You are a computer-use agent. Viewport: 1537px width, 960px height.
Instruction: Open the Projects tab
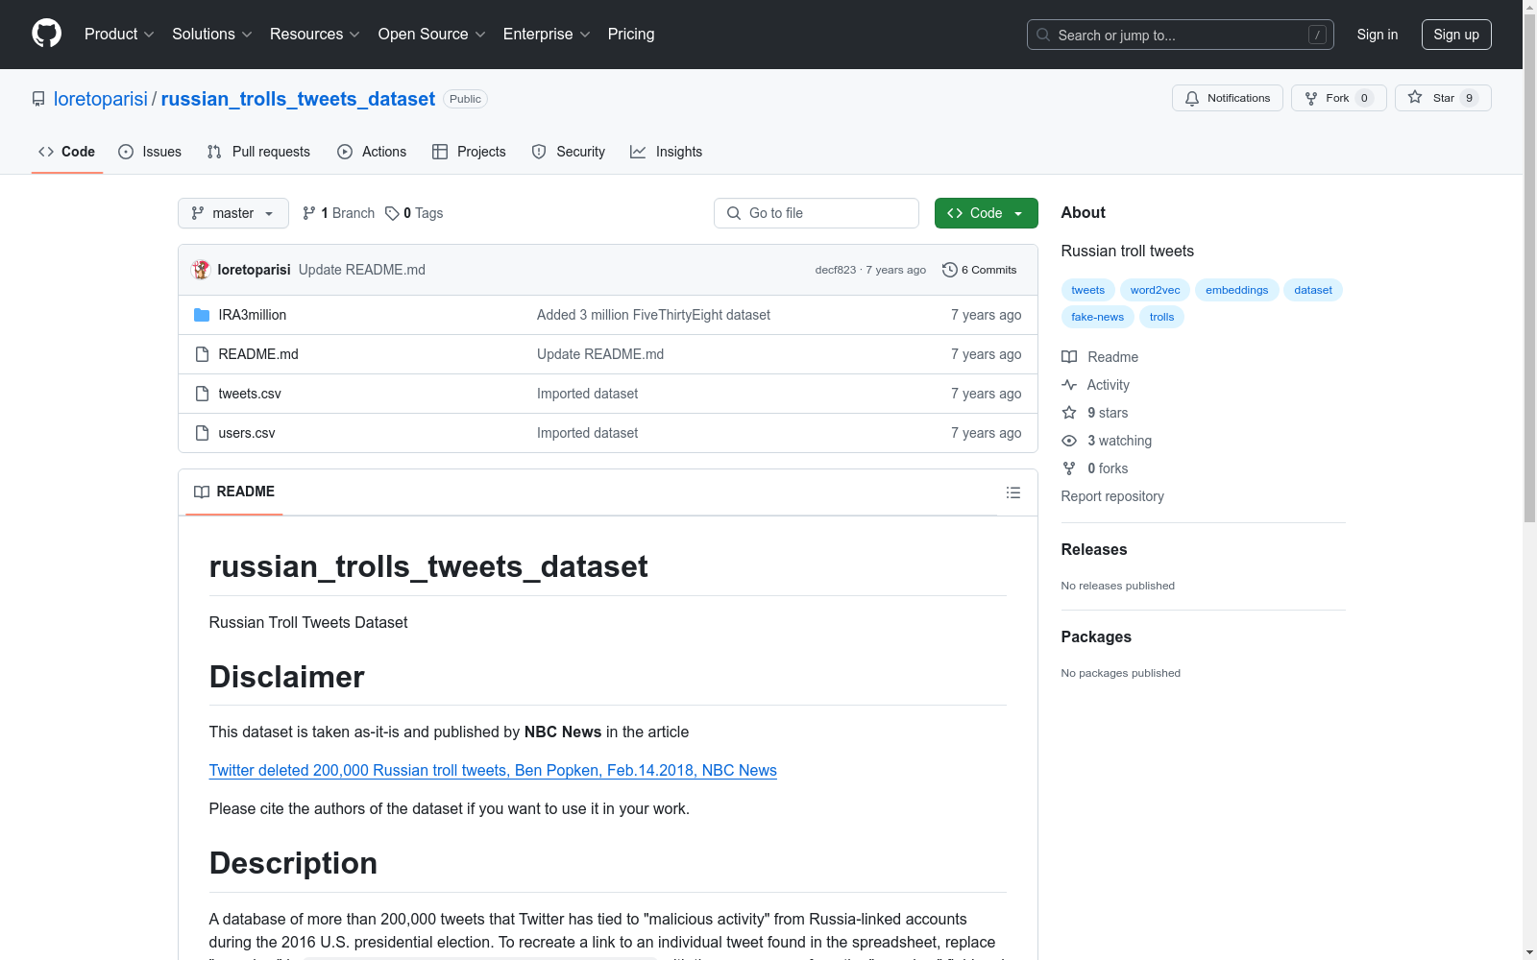point(469,152)
